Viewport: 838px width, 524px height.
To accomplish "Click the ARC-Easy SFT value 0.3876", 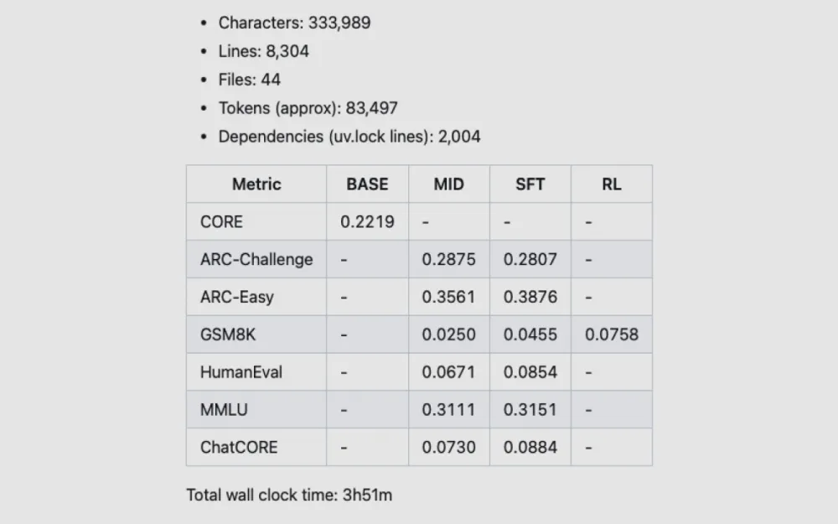I will [x=530, y=297].
